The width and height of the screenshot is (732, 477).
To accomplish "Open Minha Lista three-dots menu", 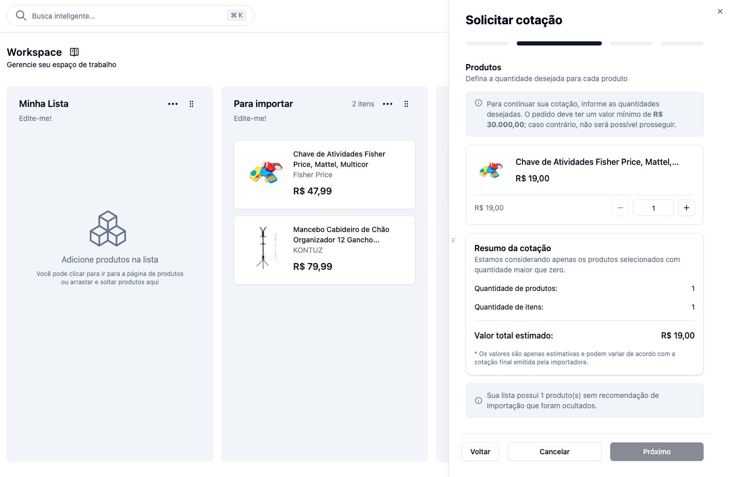I will (173, 104).
